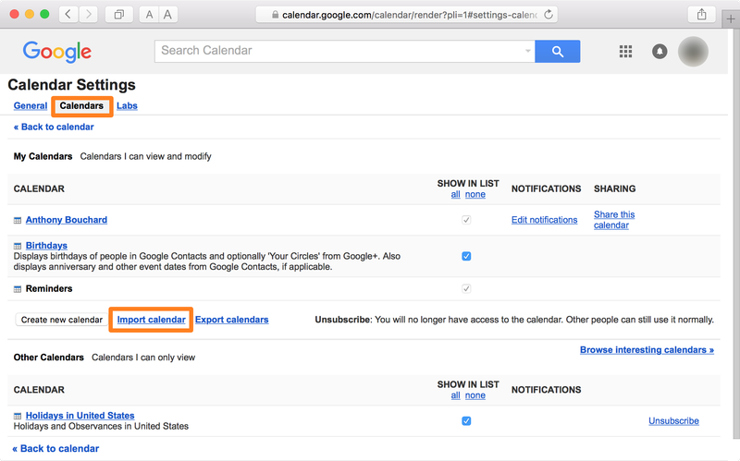Click calendar icon beside Holidays in United States

(18, 416)
